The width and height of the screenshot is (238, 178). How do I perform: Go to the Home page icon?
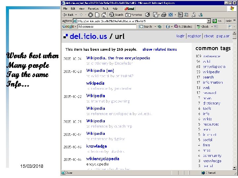104,15
